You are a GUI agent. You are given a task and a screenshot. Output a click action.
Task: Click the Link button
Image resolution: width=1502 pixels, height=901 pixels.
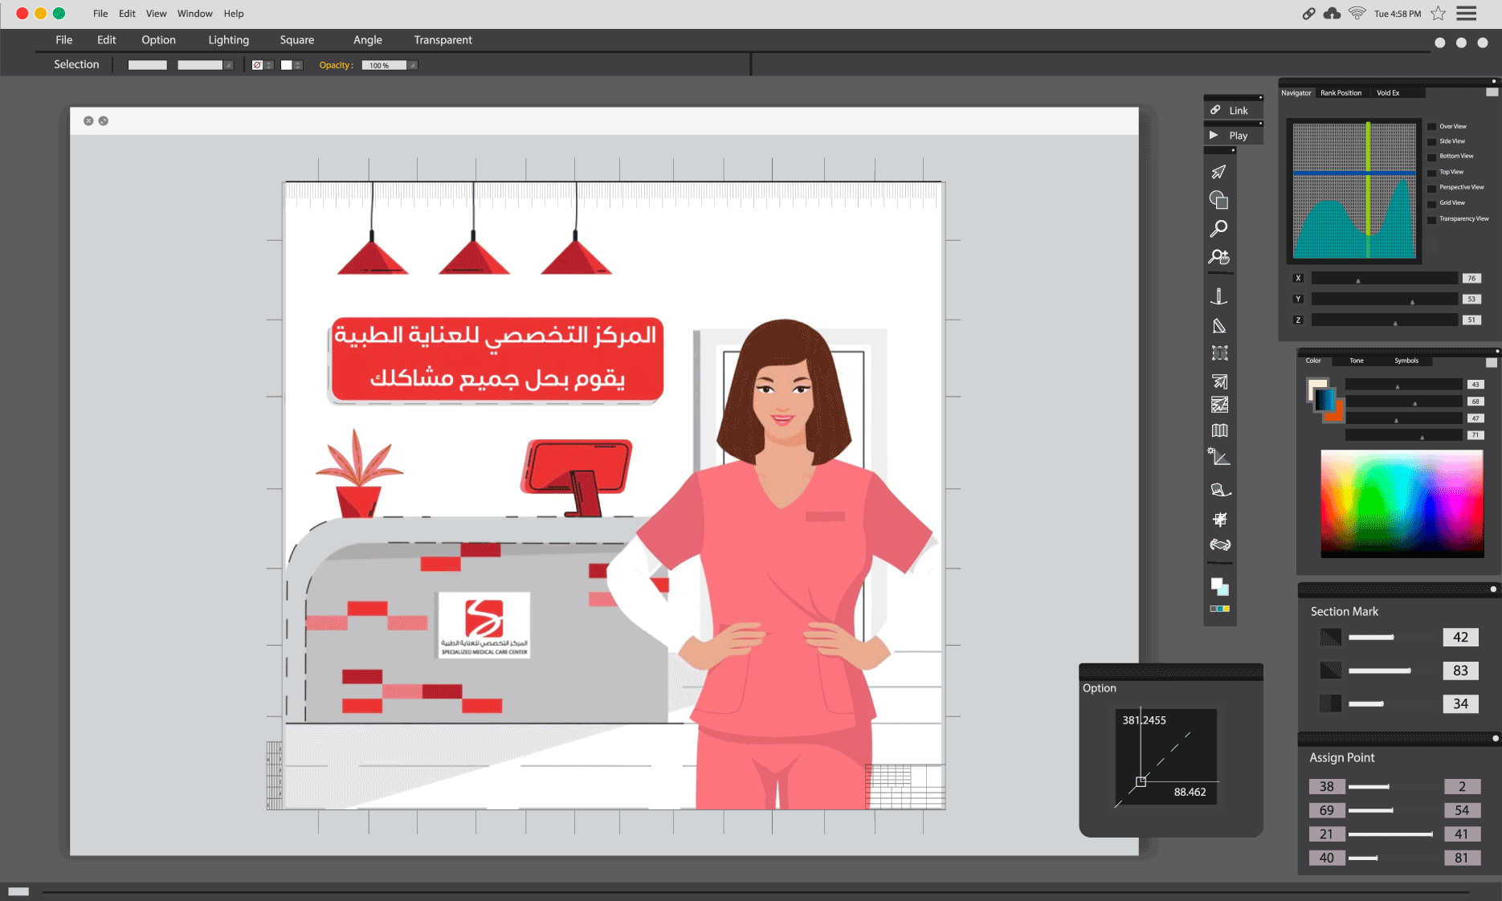point(1232,111)
